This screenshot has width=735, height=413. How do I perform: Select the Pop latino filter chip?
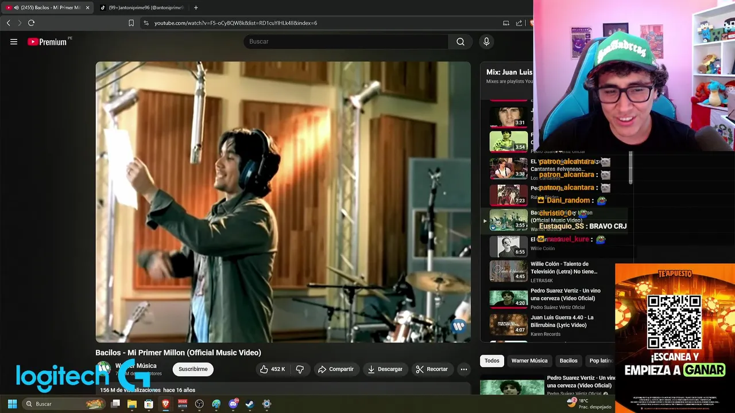point(601,361)
